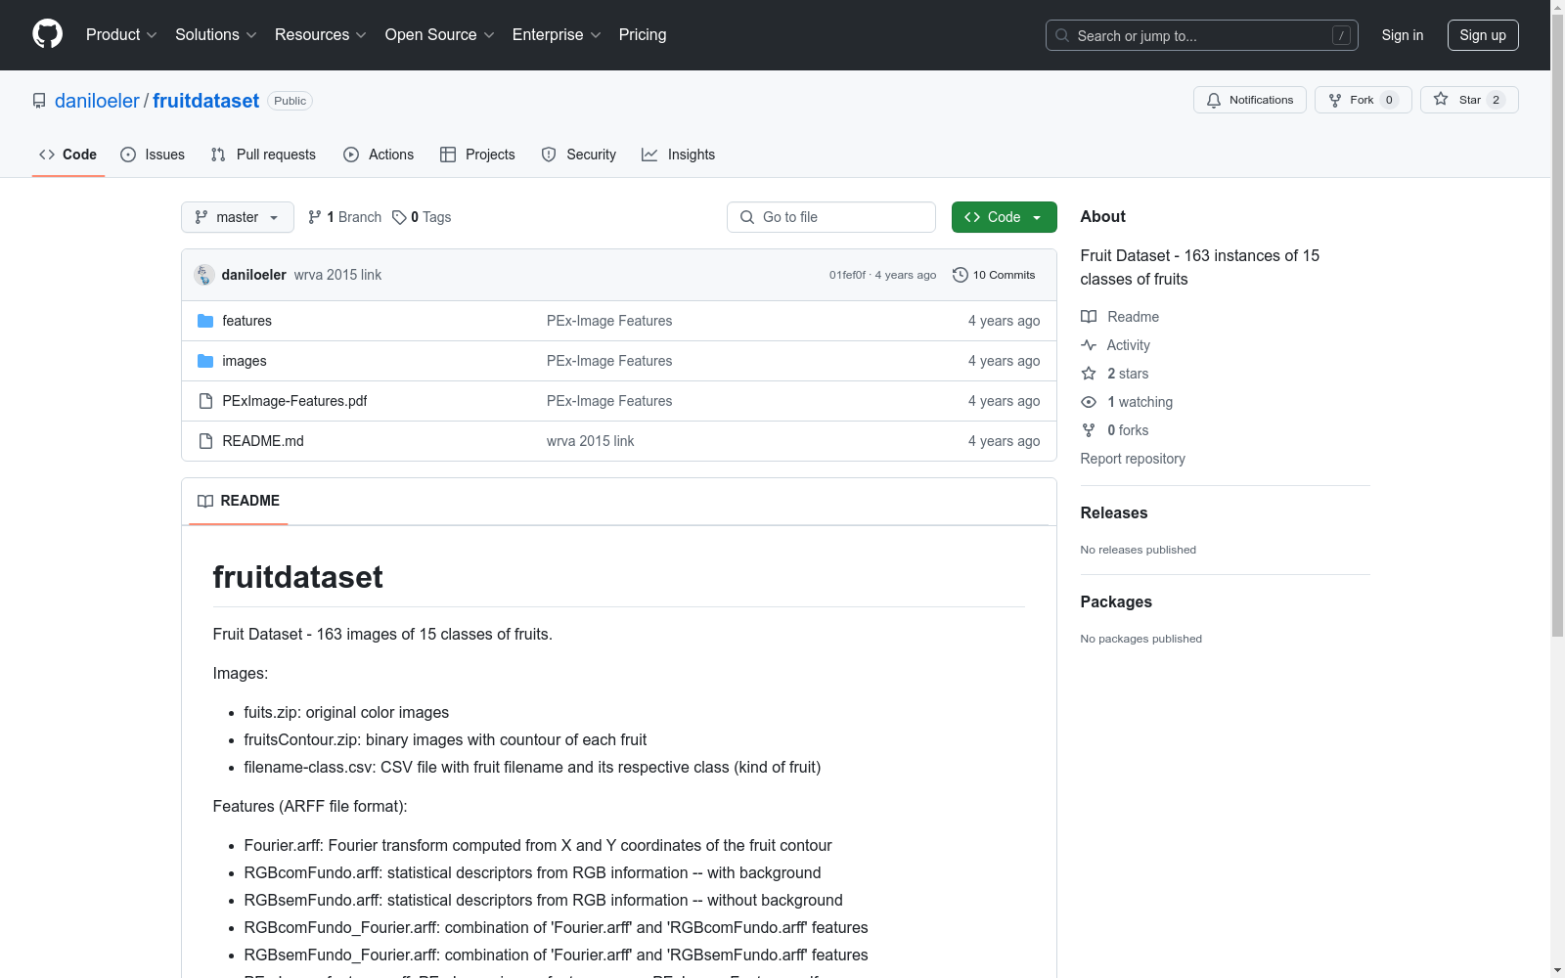The height and width of the screenshot is (978, 1565).
Task: Open the fruitdataset repository link
Action: (x=205, y=101)
